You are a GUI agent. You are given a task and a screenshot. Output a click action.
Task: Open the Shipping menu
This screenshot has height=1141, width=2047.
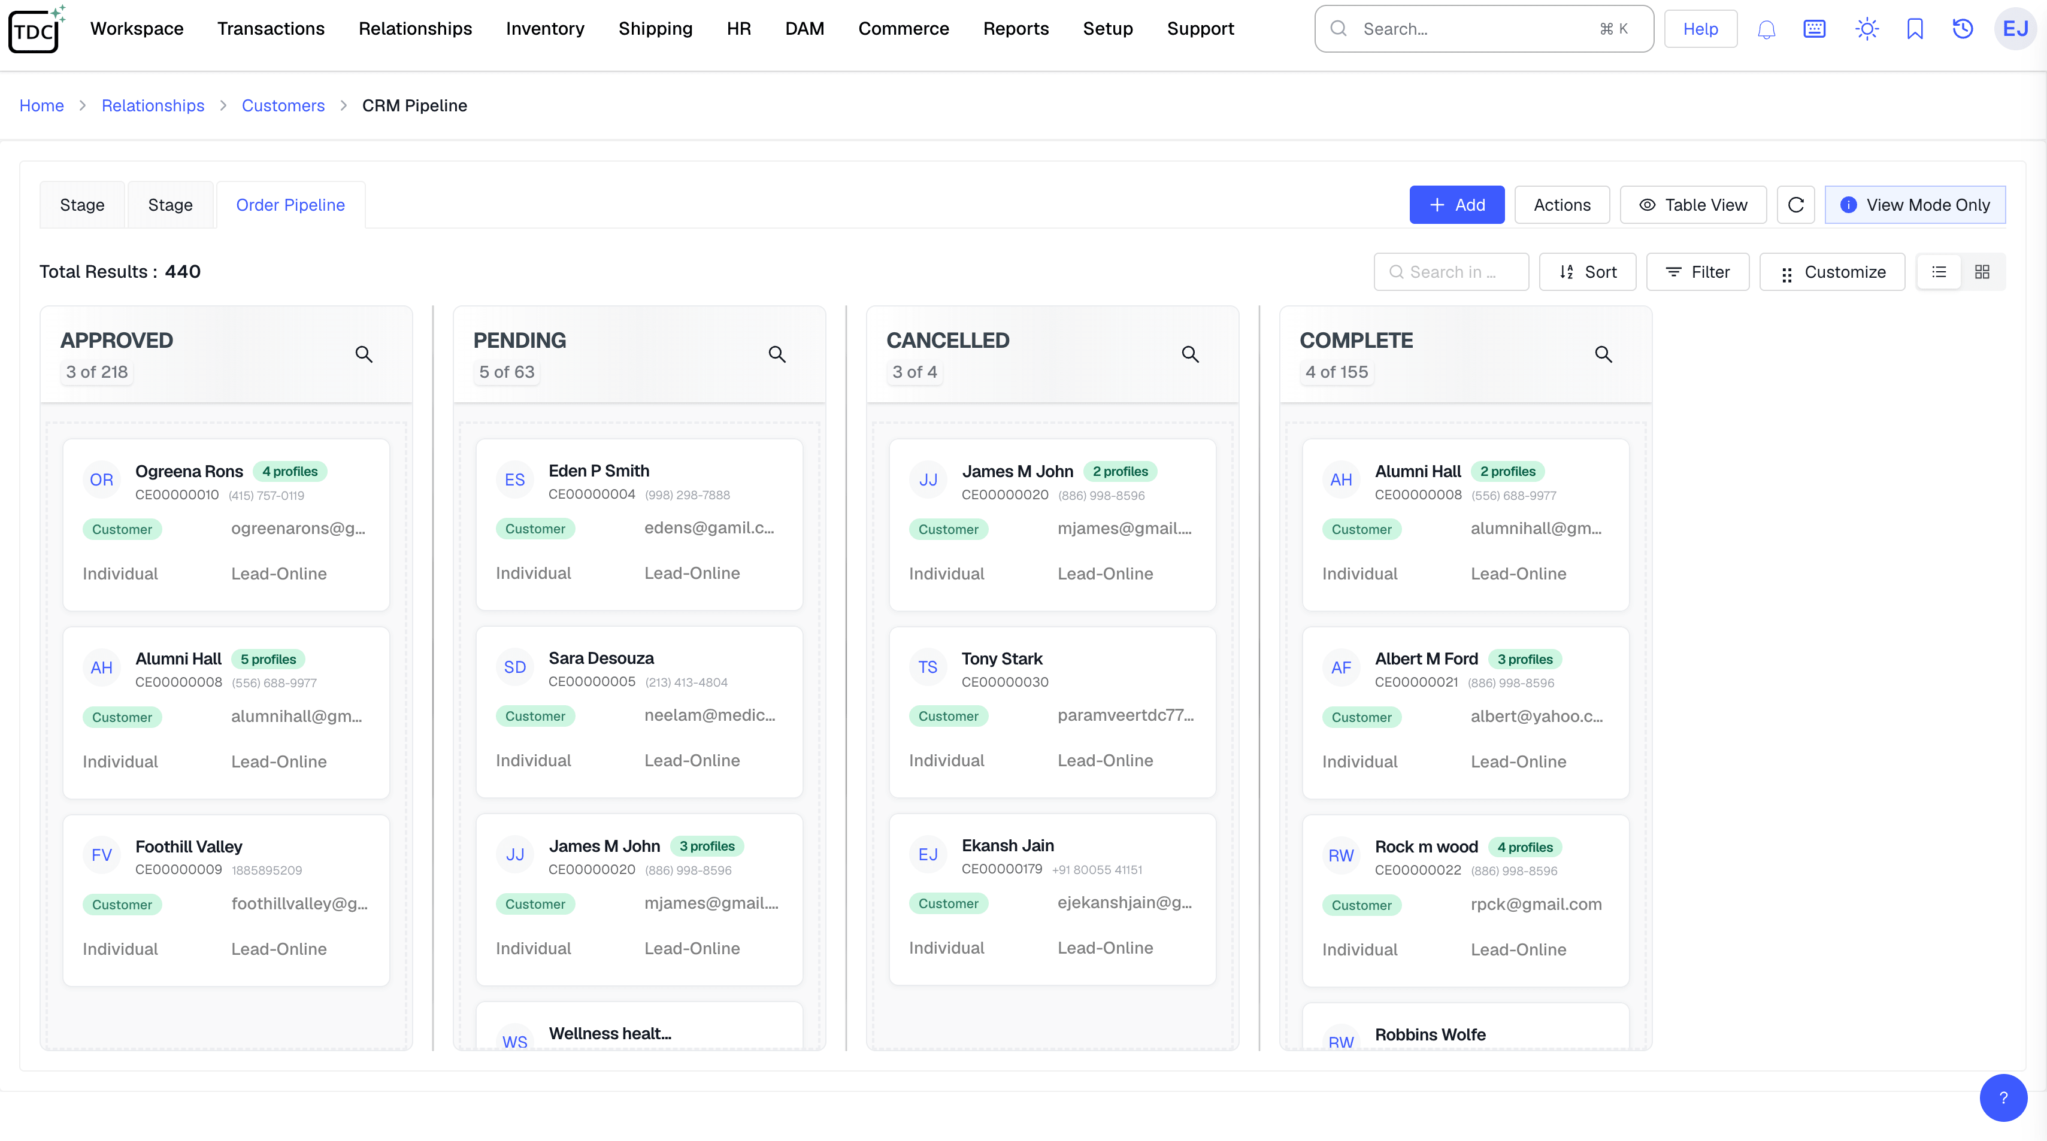point(656,29)
